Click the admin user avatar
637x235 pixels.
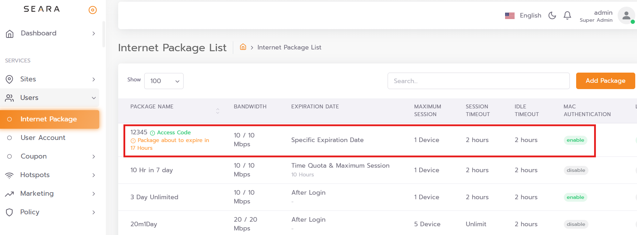tap(626, 16)
